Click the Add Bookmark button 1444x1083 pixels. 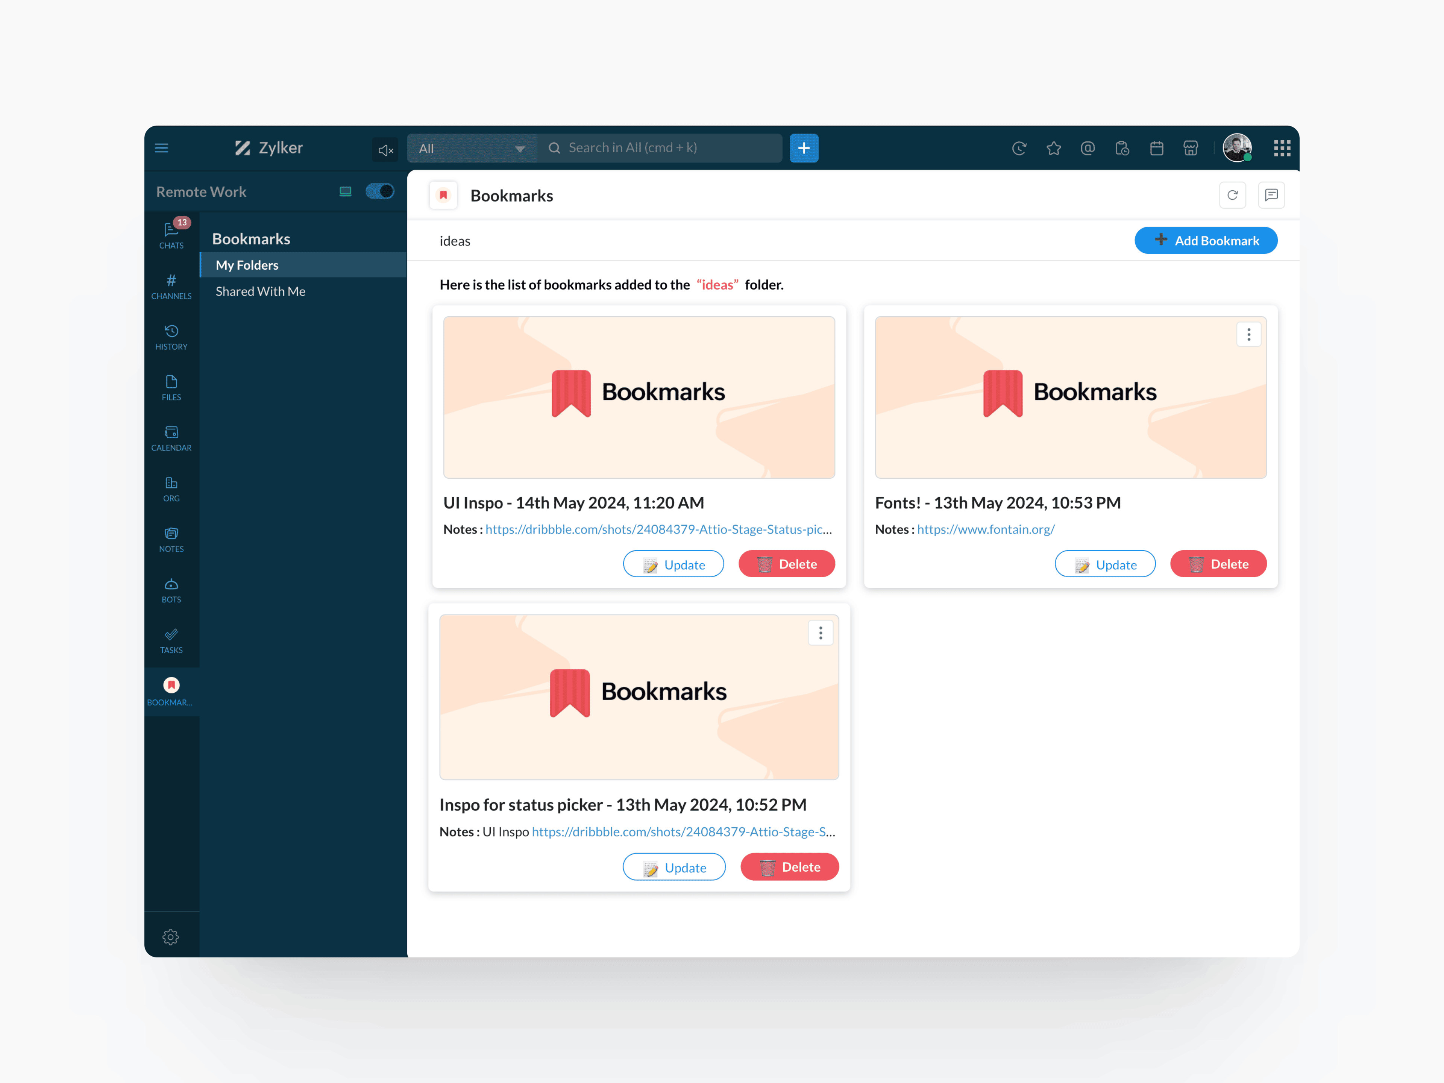[x=1205, y=240]
